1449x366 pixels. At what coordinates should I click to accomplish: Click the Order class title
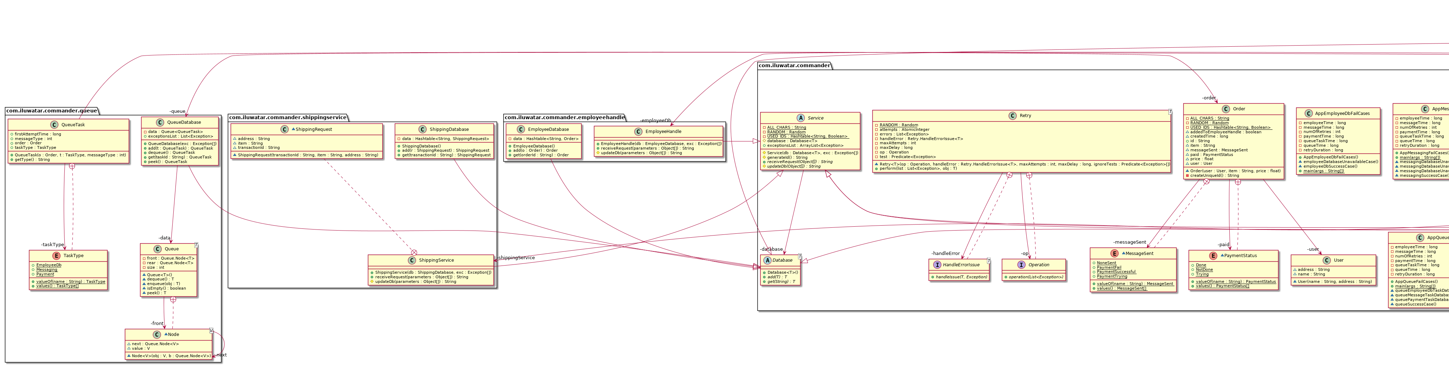tap(1239, 109)
